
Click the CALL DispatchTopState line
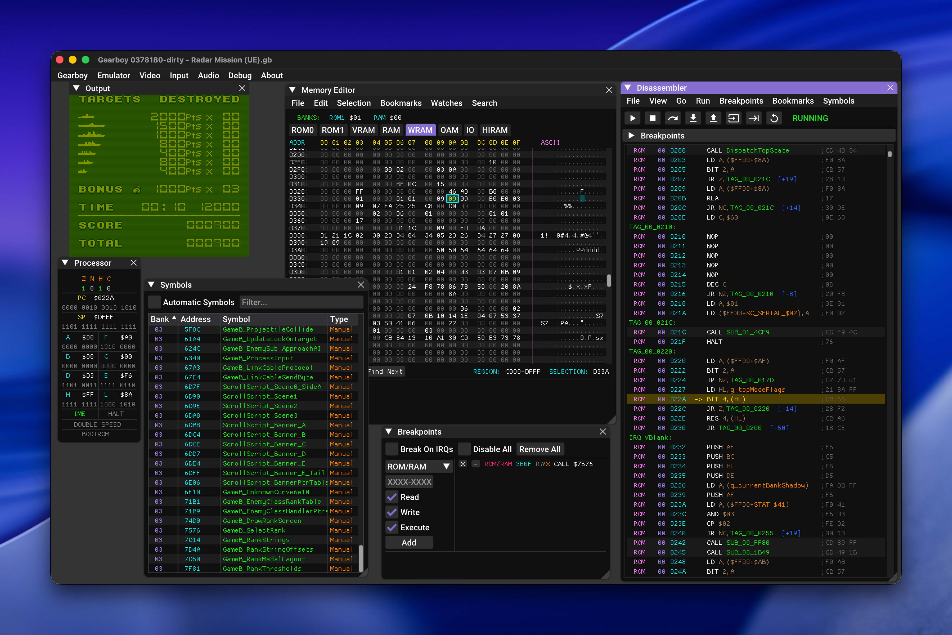coord(755,150)
